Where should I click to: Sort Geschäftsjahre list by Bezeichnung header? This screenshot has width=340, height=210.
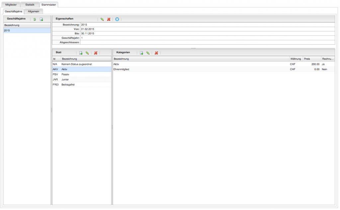(27, 25)
